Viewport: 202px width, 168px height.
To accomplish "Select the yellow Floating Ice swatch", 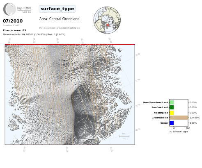I will tap(172, 113).
